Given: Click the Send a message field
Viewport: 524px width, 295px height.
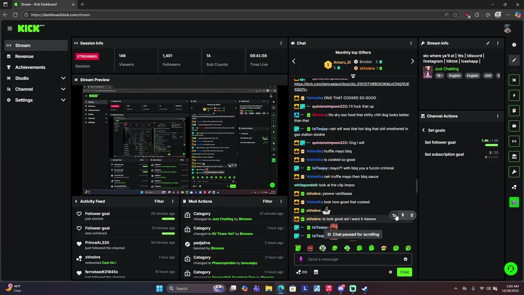Looking at the screenshot, I should (353, 259).
